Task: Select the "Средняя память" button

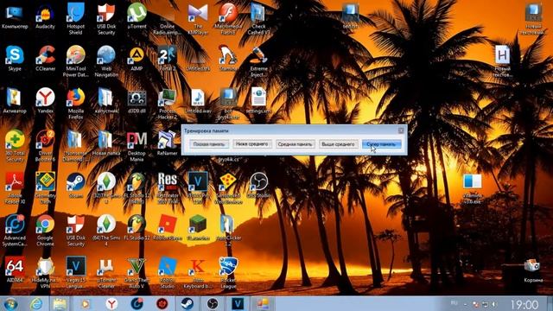Action: click(x=296, y=144)
